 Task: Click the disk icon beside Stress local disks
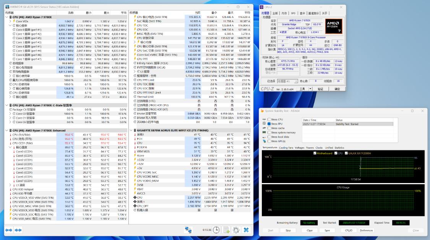point(264,137)
